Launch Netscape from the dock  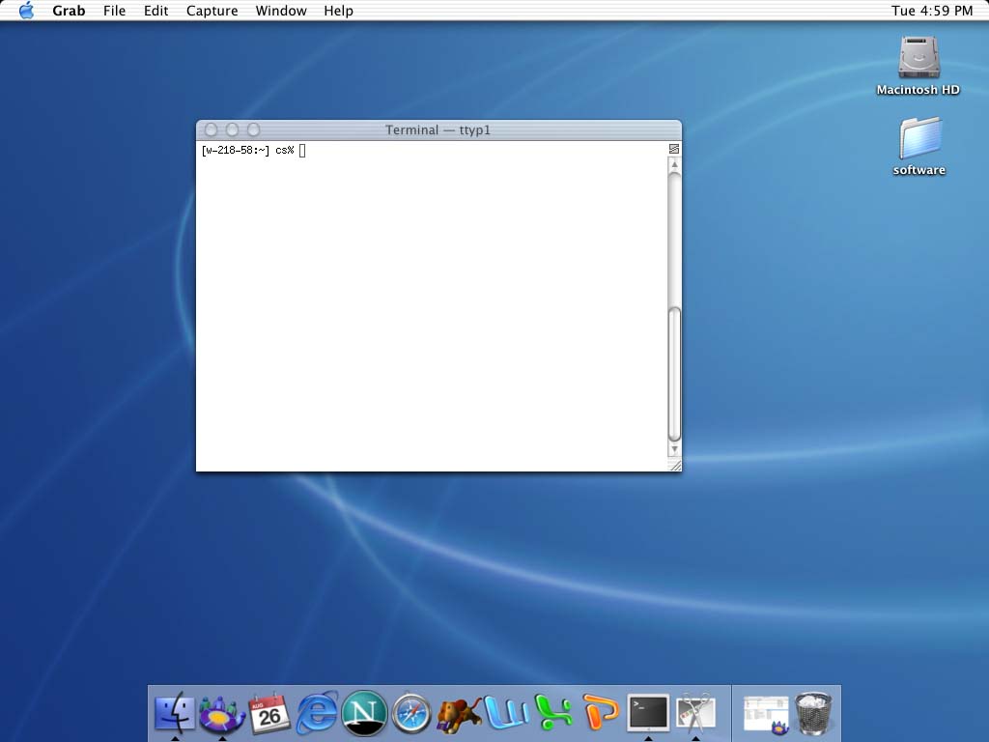(x=364, y=713)
